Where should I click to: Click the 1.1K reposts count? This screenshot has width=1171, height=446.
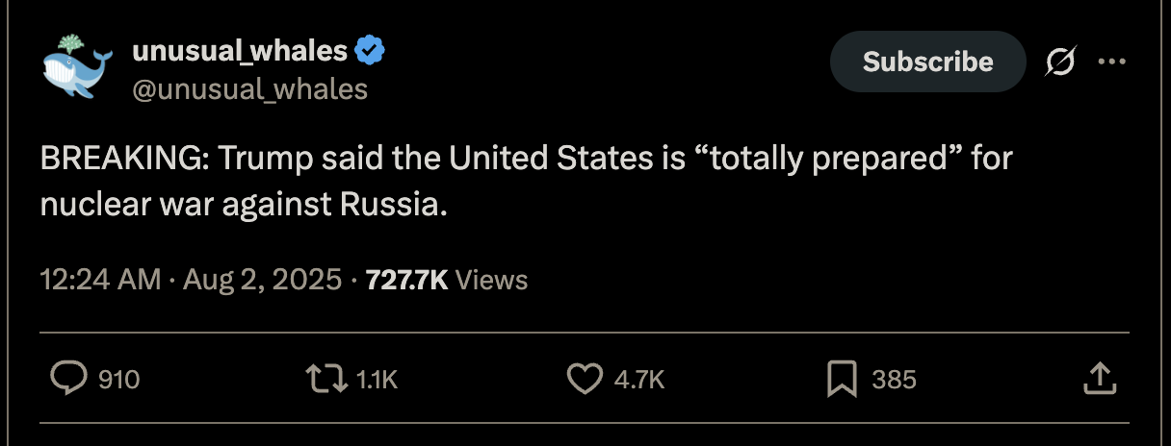tap(377, 380)
